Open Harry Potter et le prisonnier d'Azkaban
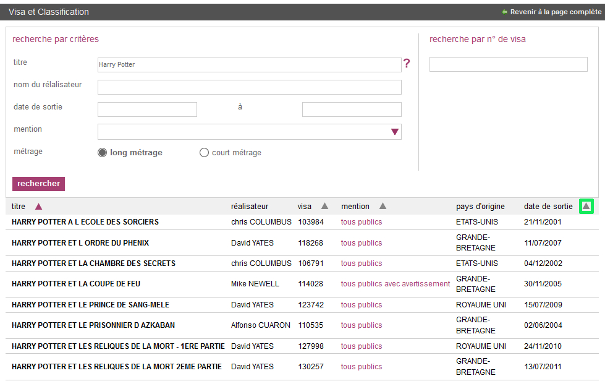The width and height of the screenshot is (605, 381). click(93, 325)
